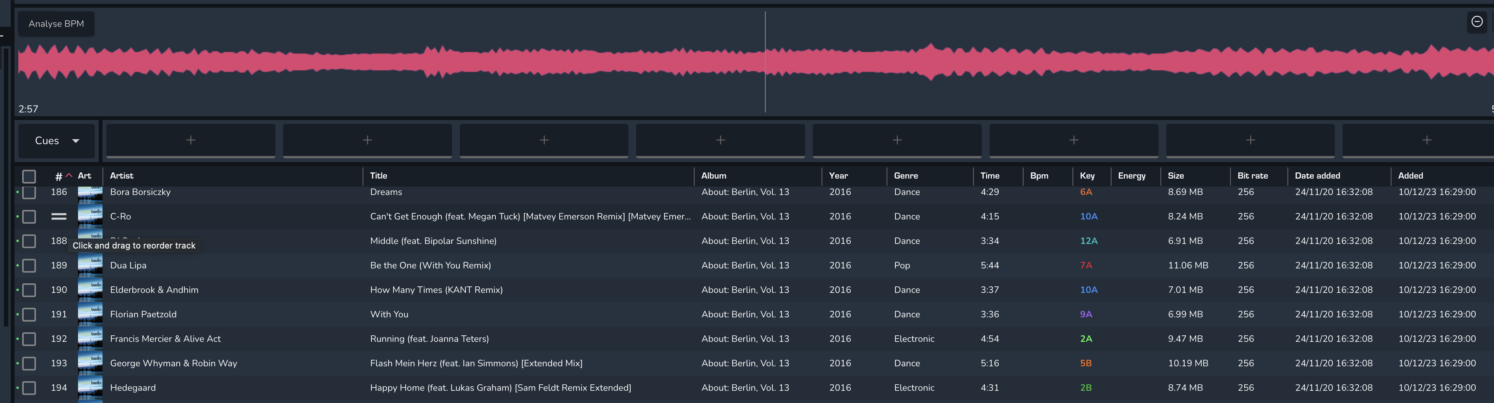
Task: Click the zoom-out minus icon on waveform
Action: click(1477, 21)
